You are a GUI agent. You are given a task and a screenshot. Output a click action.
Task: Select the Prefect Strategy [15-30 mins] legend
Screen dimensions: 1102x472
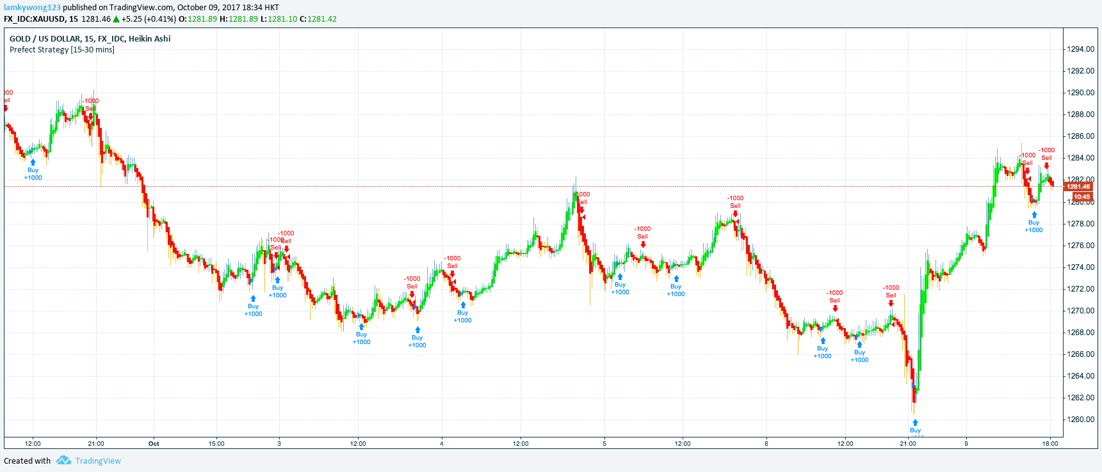62,50
